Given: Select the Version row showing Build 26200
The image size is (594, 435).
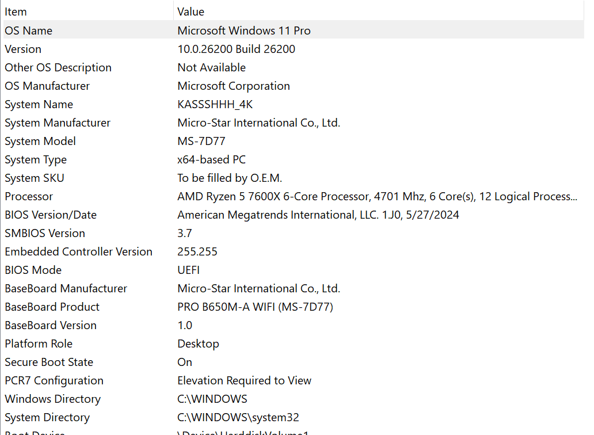Looking at the screenshot, I should click(x=23, y=49).
